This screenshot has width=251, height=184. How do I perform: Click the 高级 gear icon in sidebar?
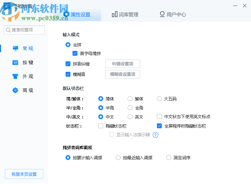pyautogui.click(x=15, y=90)
